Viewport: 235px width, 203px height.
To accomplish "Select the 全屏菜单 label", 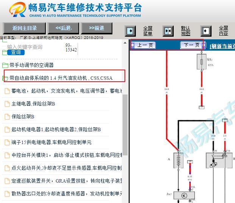I will pos(148,31).
